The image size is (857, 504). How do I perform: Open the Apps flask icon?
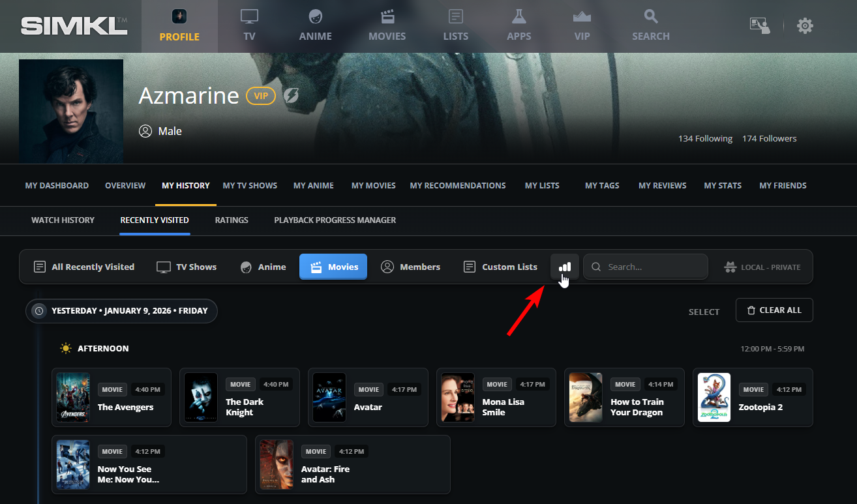tap(519, 17)
